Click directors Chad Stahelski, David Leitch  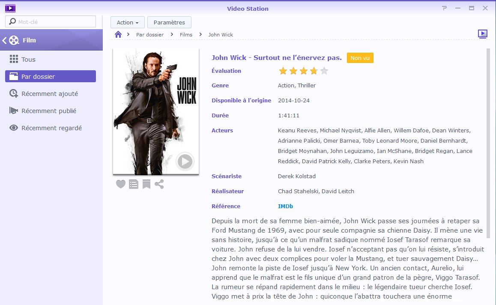[x=316, y=191]
